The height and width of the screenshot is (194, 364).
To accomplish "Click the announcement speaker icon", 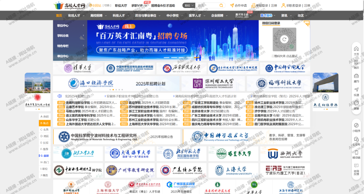I will point(60,96).
